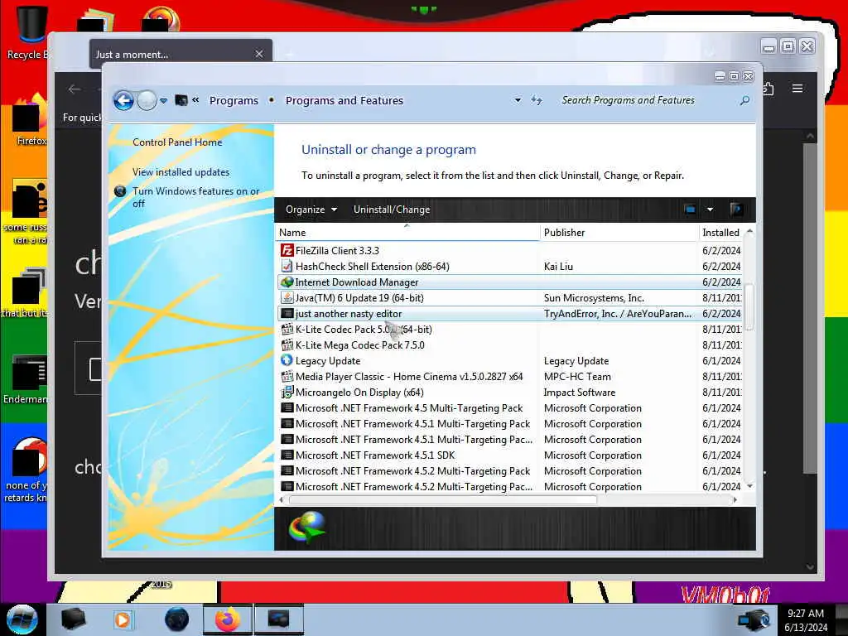
Task: Go back in the Firefox window
Action: 75,89
